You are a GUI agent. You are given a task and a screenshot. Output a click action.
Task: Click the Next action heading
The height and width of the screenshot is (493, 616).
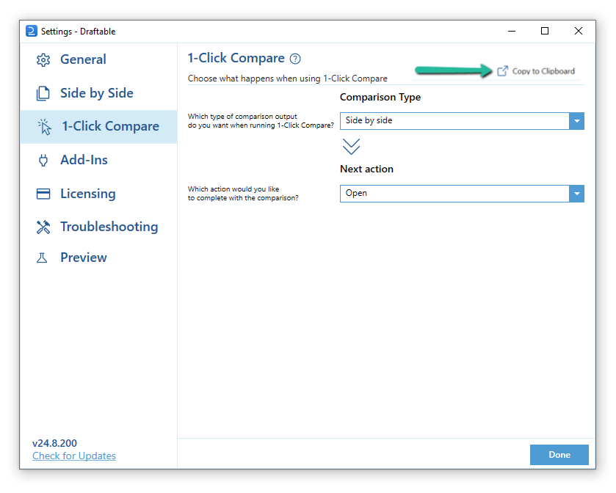pyautogui.click(x=366, y=169)
